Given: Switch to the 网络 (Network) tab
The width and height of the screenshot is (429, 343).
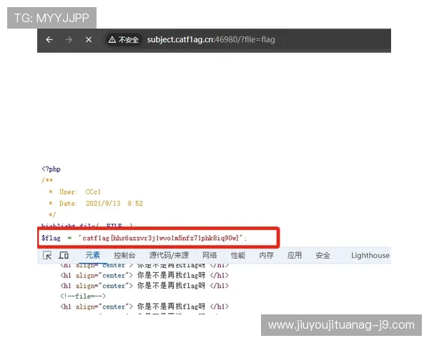Looking at the screenshot, I should coord(209,255).
